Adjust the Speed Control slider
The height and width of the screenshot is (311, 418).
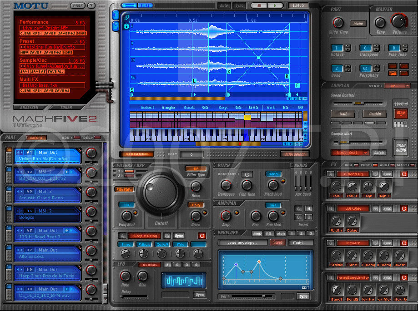pos(358,103)
